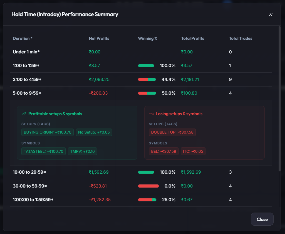Click the ITC: -₹0.05 symbol chip
The height and width of the screenshot is (234, 285).
pos(193,151)
